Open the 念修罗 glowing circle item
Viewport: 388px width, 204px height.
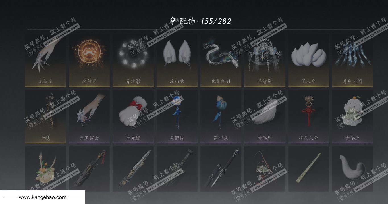coord(89,61)
